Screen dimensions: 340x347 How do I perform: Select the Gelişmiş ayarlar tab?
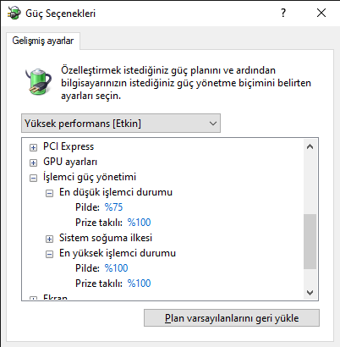pos(43,41)
